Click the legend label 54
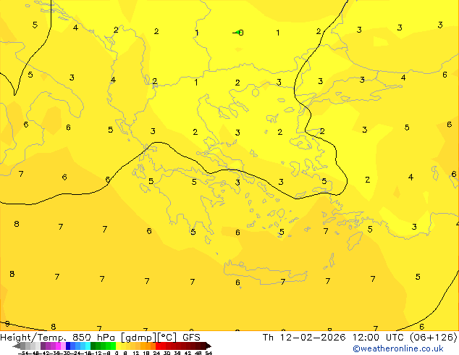The height and width of the screenshot is (355, 459). (x=209, y=353)
